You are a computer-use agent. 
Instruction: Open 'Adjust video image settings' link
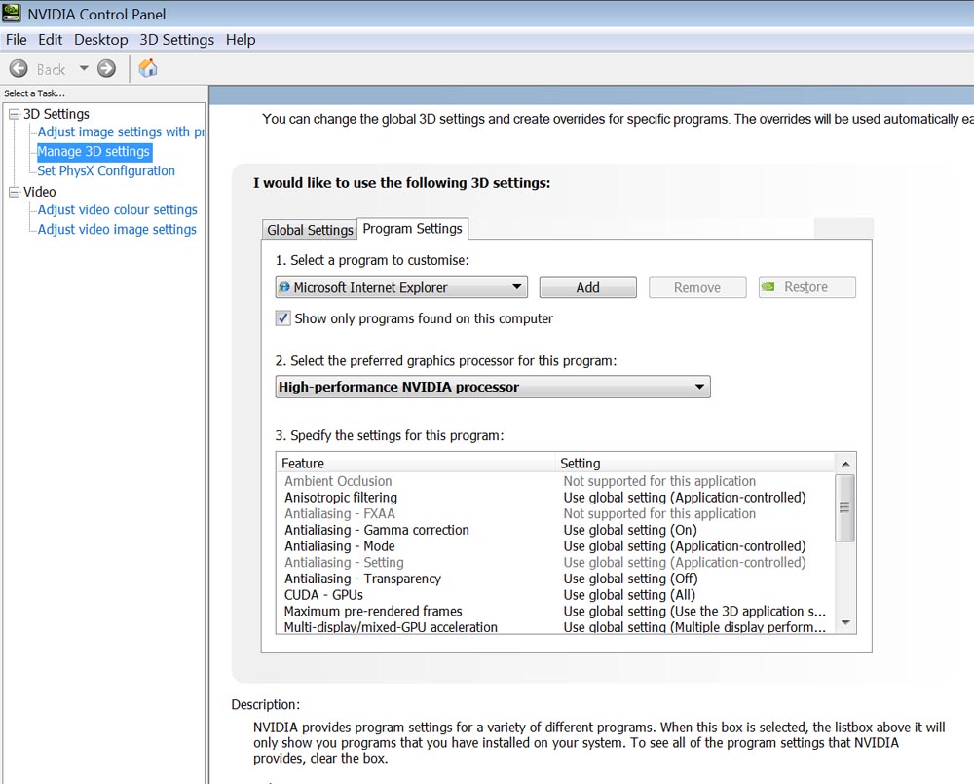tap(117, 229)
